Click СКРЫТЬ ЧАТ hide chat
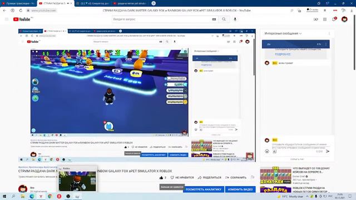Screen dimensions: 356x200 click(297, 159)
